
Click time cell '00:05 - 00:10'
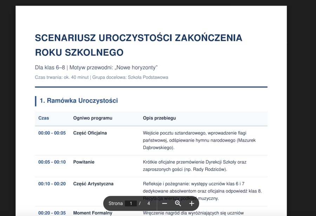(x=52, y=162)
